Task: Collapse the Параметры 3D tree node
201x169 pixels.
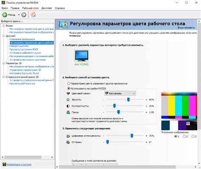Action: (4, 63)
